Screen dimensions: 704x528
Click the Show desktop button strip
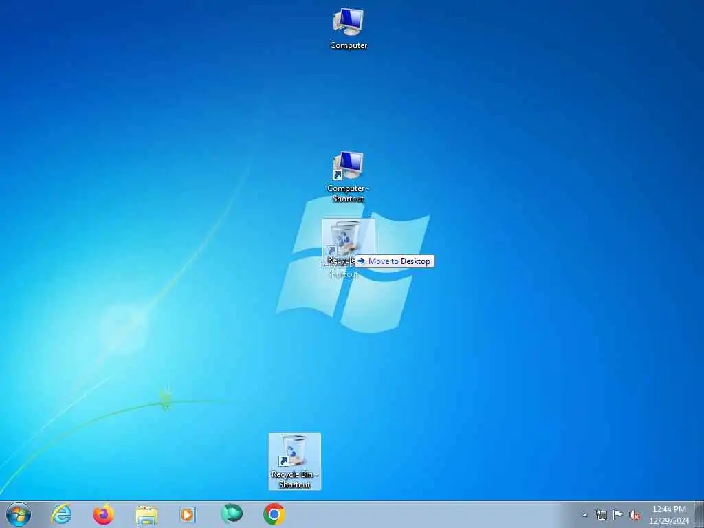[698, 514]
